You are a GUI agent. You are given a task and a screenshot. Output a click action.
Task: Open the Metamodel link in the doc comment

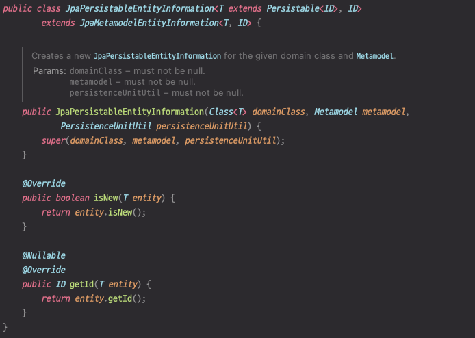(x=374, y=56)
